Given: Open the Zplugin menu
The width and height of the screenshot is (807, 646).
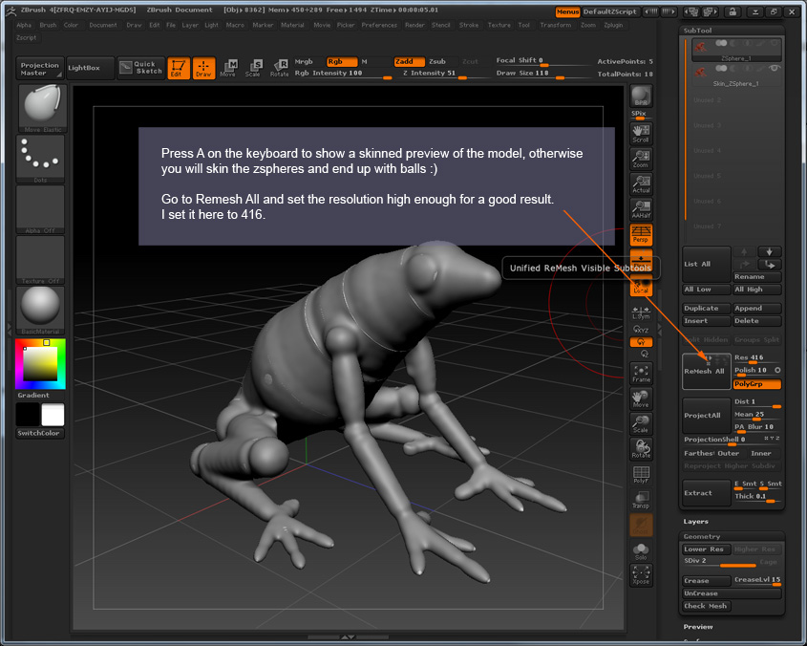Looking at the screenshot, I should pyautogui.click(x=613, y=25).
